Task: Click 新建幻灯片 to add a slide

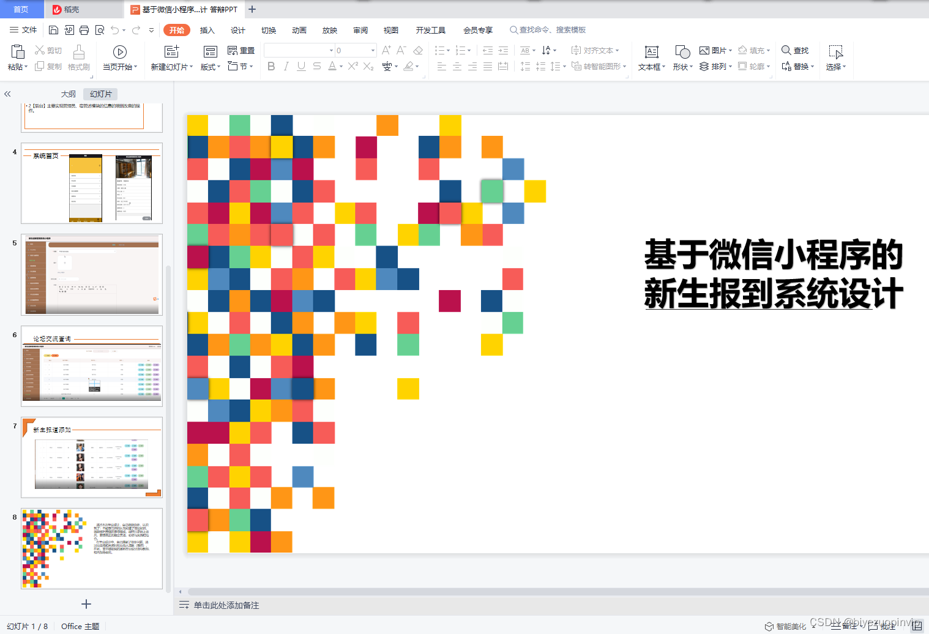Action: coord(171,58)
